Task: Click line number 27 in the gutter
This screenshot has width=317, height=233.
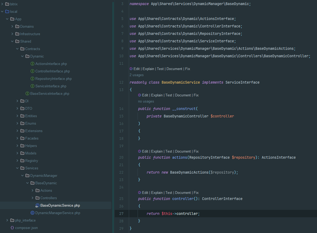Action: 121,213
